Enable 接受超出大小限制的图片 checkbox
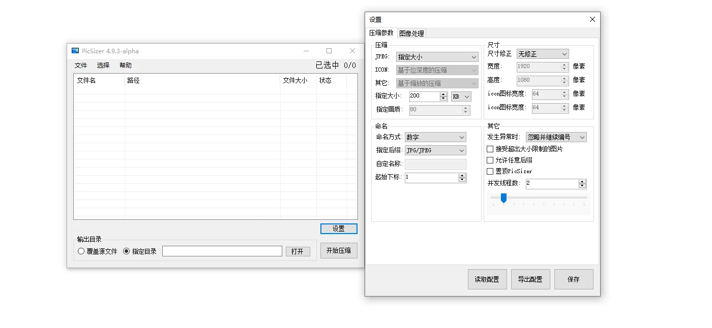The height and width of the screenshot is (328, 712). coord(490,148)
